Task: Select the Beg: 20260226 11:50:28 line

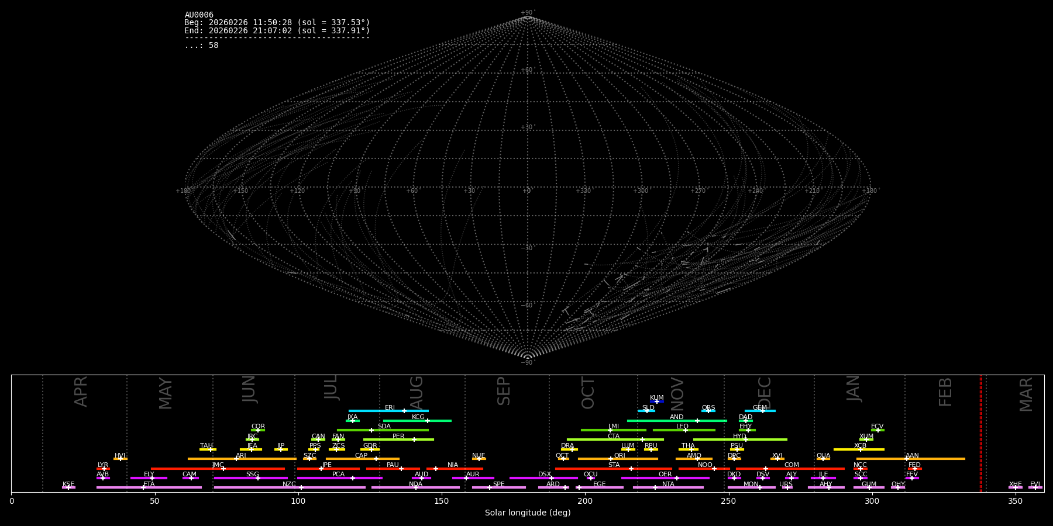Action: click(277, 23)
